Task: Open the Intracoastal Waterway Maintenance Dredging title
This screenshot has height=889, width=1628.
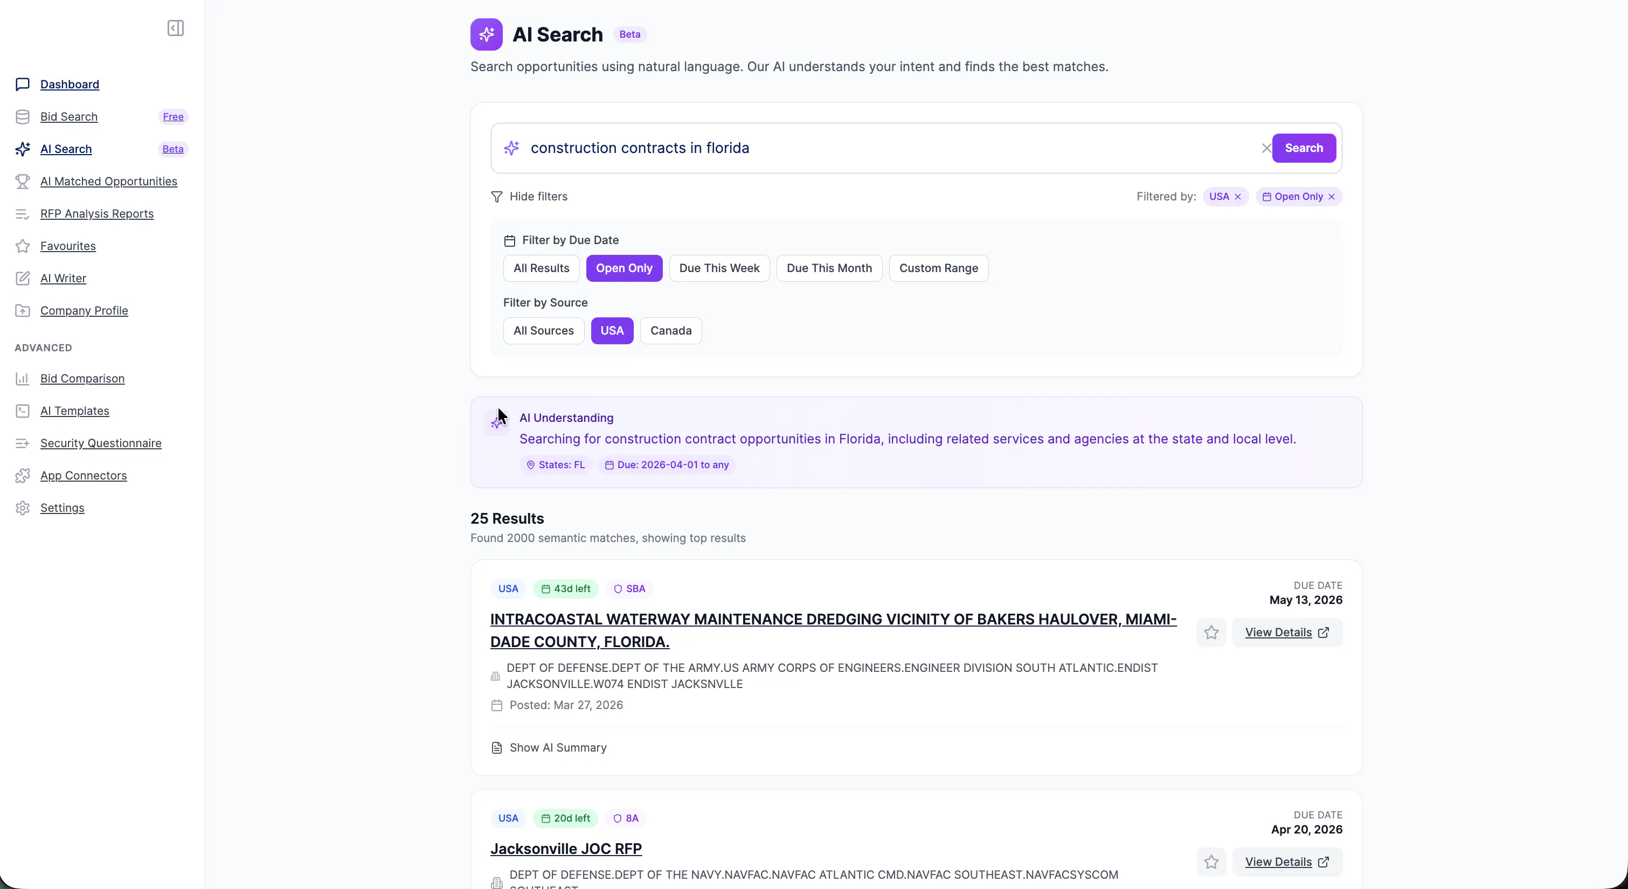Action: [834, 630]
